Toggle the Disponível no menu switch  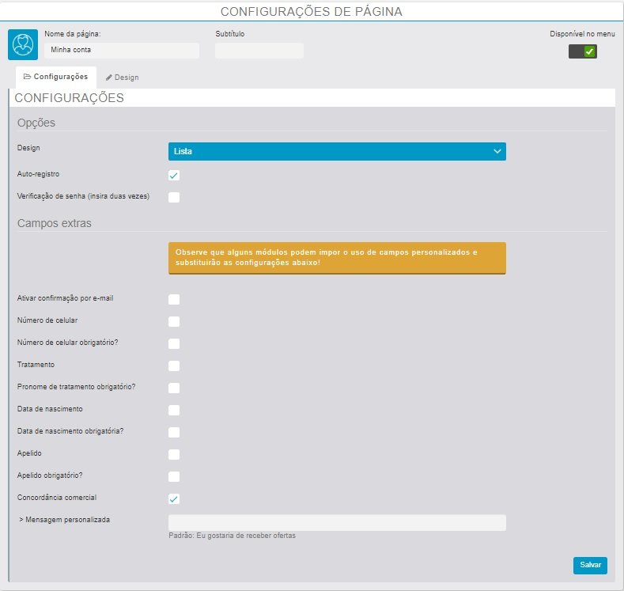(x=583, y=51)
